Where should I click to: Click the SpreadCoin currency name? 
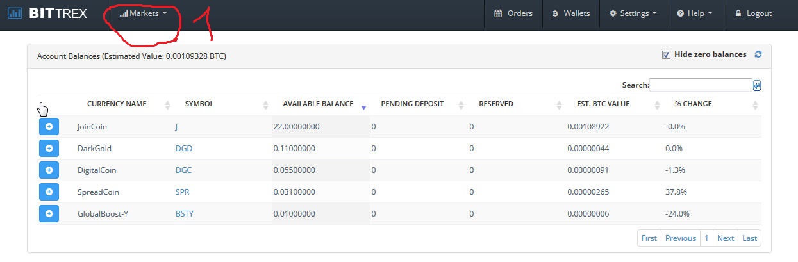tap(98, 192)
